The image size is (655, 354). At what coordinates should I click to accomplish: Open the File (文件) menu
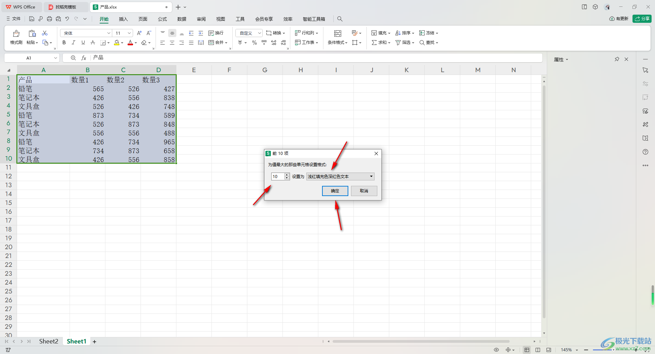tap(14, 19)
